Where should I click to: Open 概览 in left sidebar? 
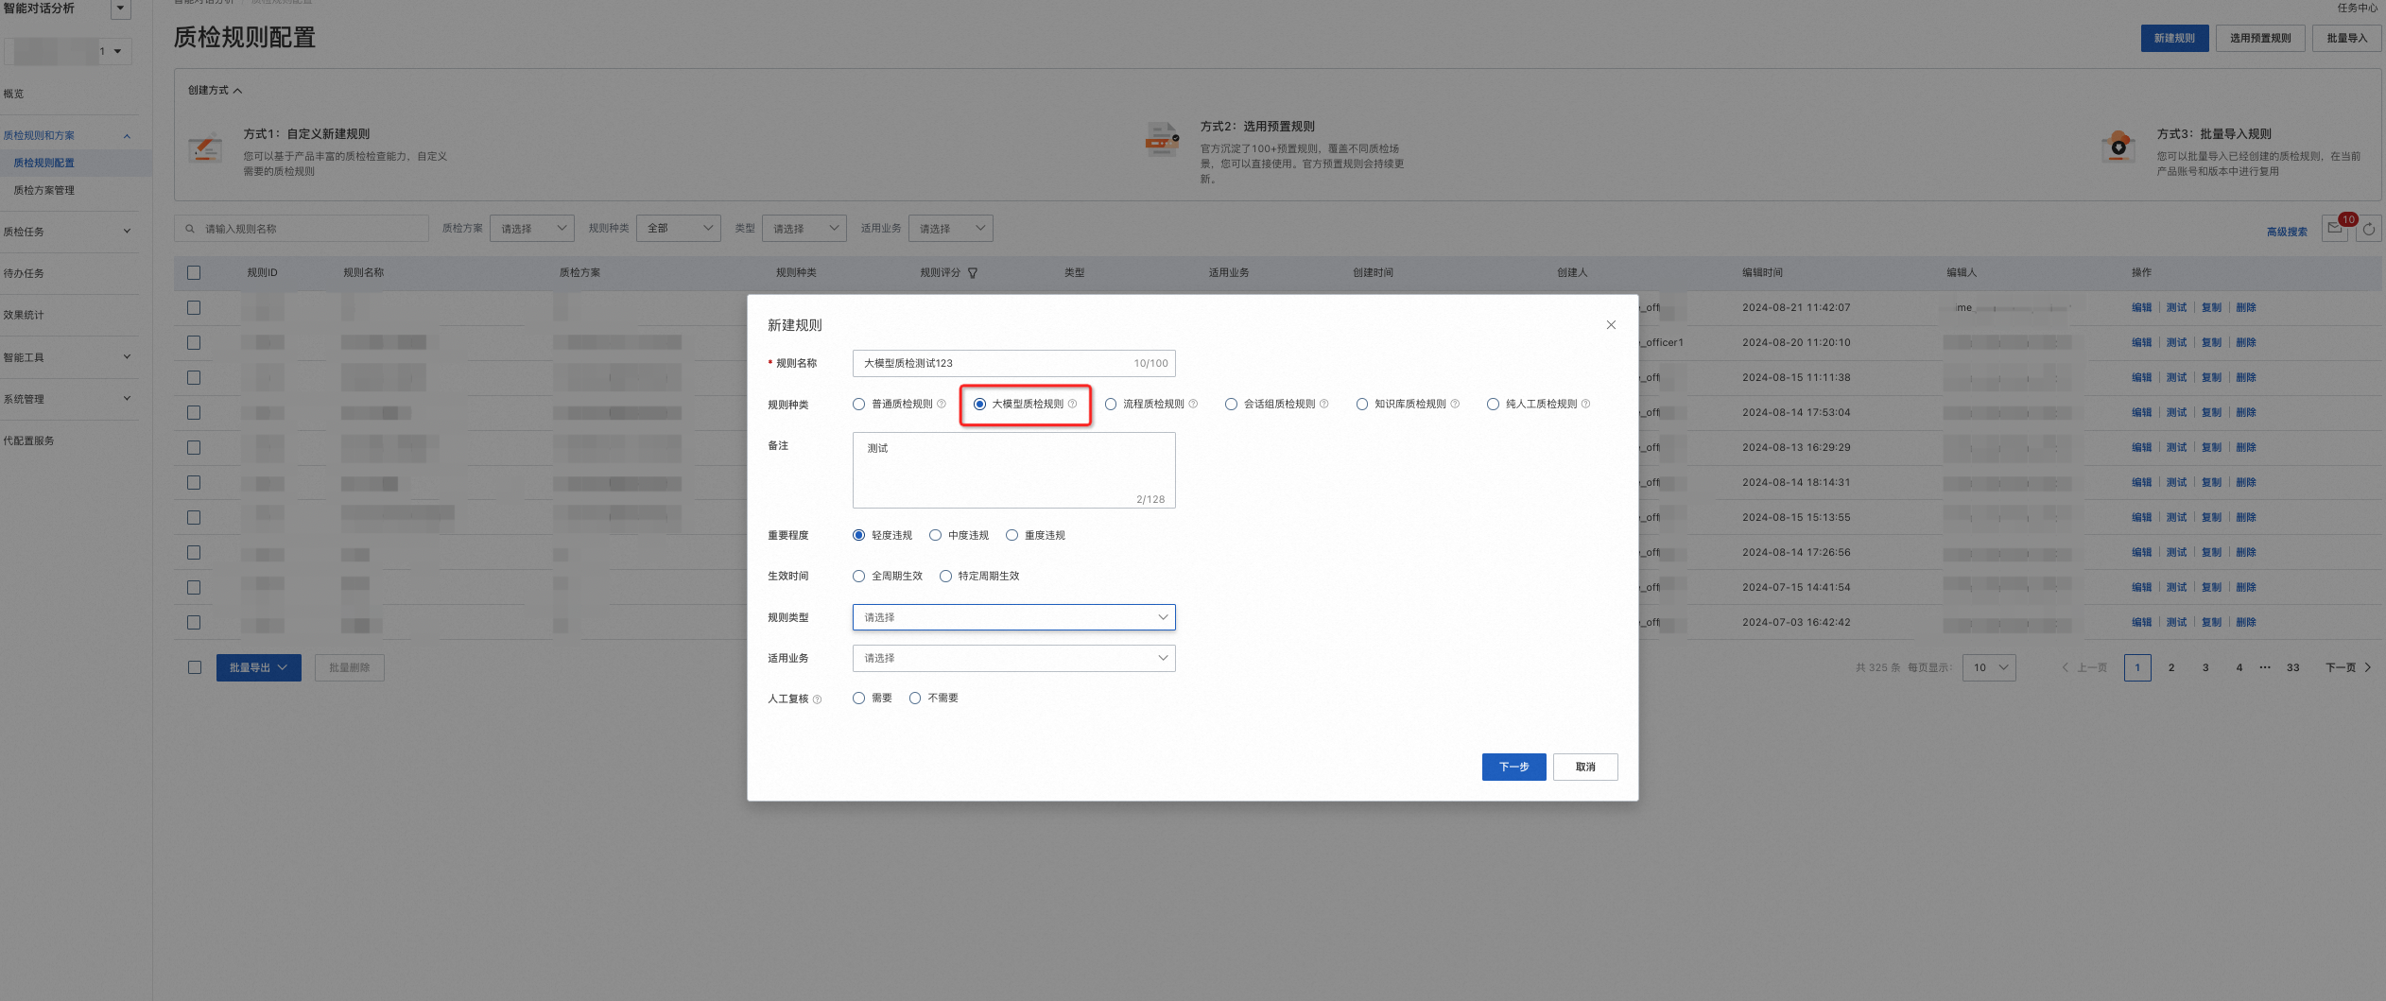point(14,94)
